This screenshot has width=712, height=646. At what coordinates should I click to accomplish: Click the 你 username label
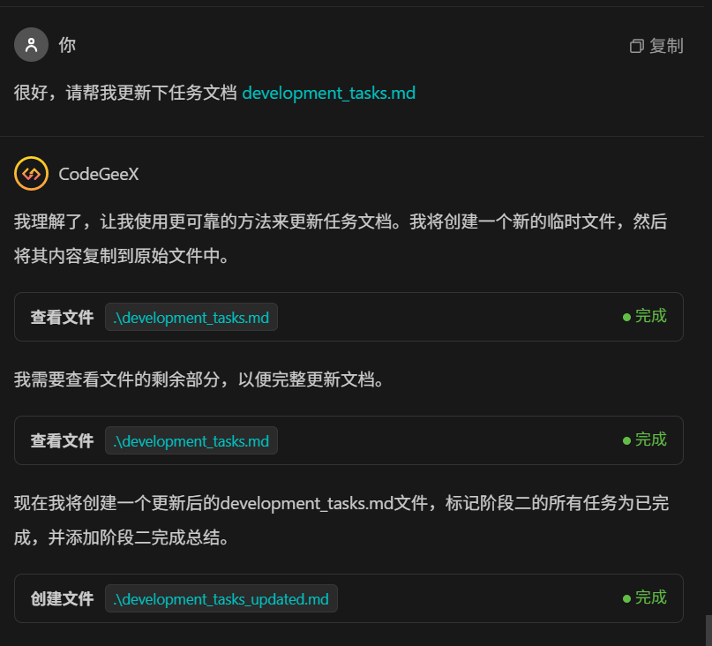67,45
